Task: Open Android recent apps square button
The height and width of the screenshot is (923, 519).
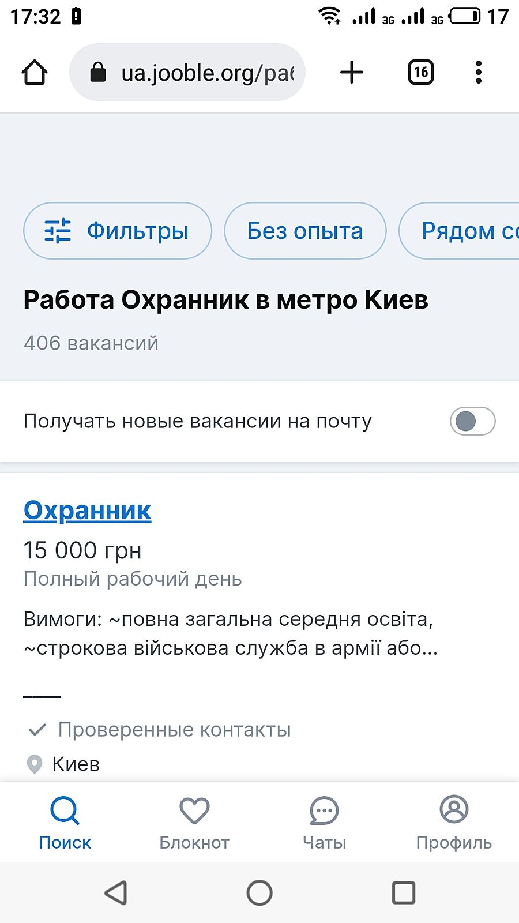Action: [x=403, y=893]
